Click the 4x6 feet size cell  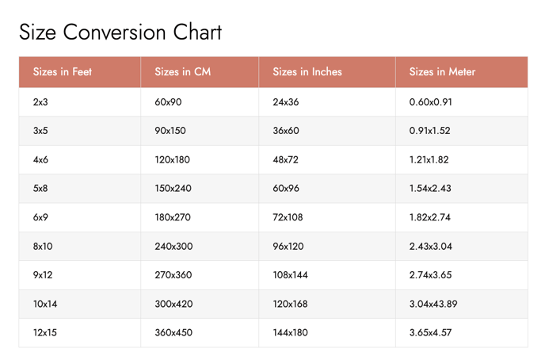point(41,159)
